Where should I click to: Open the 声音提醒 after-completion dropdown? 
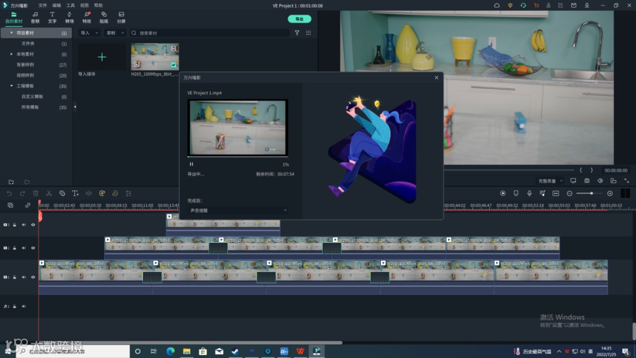pos(238,210)
